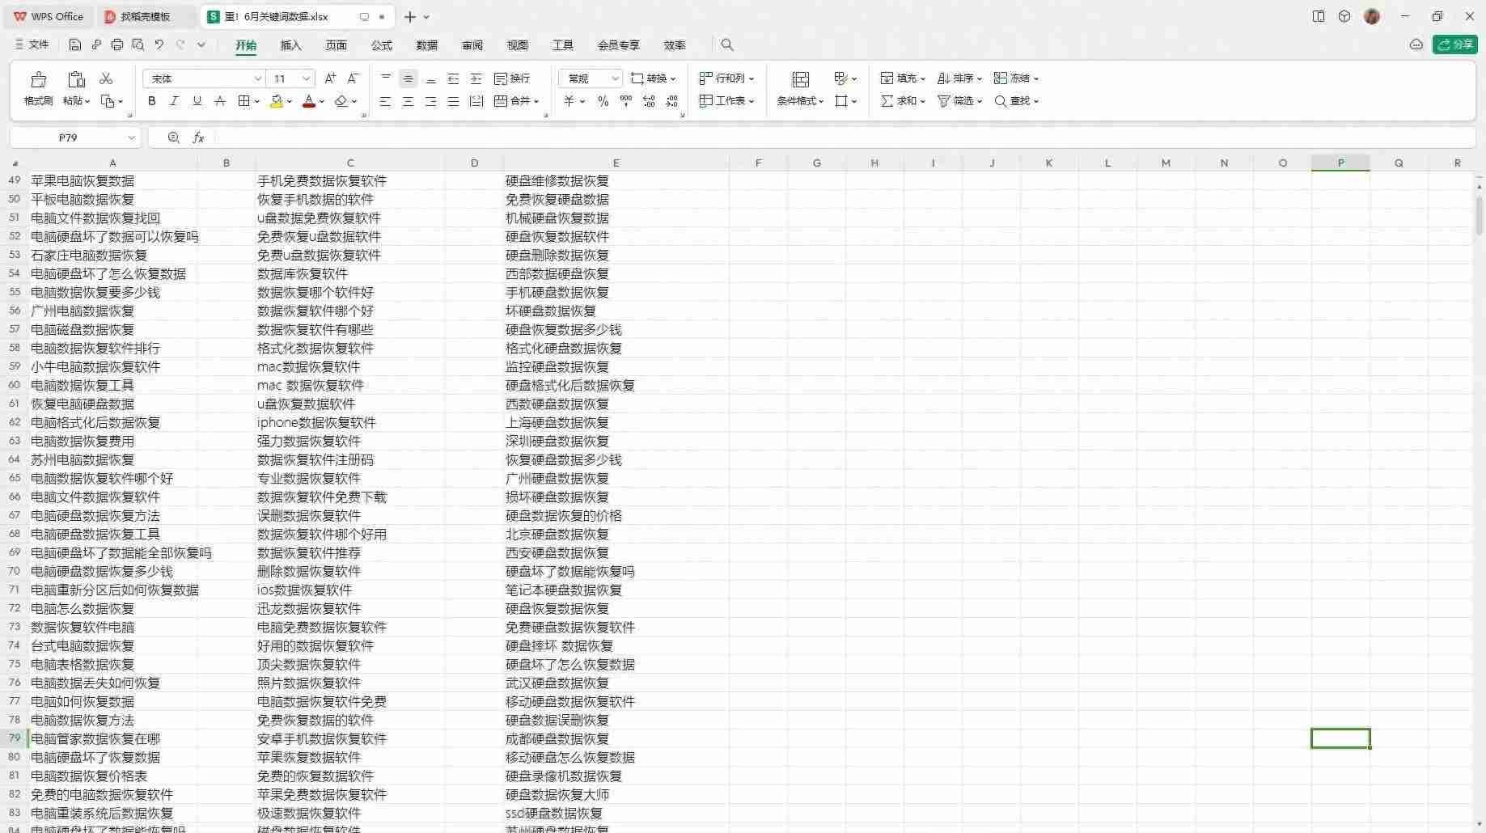This screenshot has height=833, width=1486.
Task: Toggle Strikethrough formatting
Action: coord(219,101)
